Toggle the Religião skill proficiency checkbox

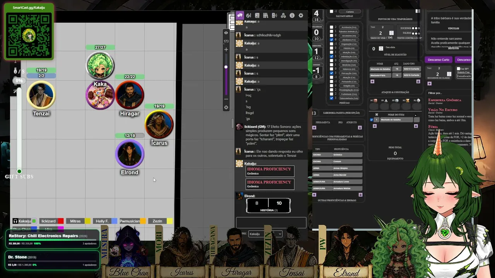click(331, 86)
